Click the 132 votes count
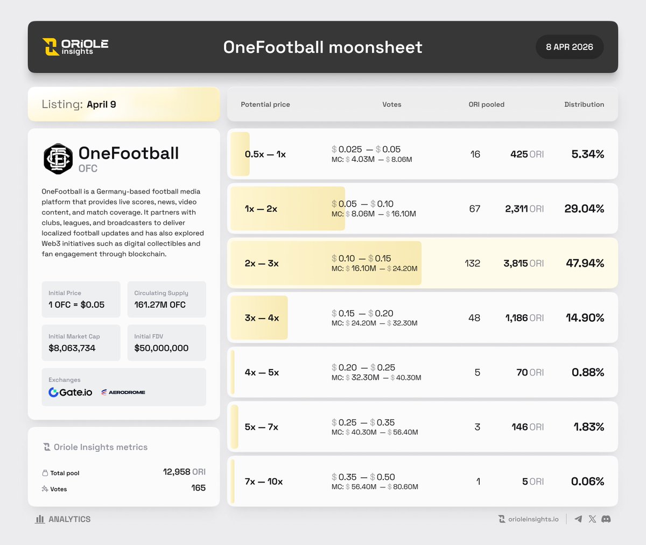 [x=472, y=264]
